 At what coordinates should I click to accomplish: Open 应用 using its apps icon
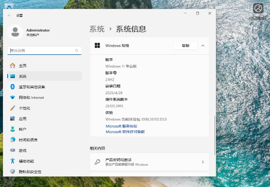pos(12,119)
